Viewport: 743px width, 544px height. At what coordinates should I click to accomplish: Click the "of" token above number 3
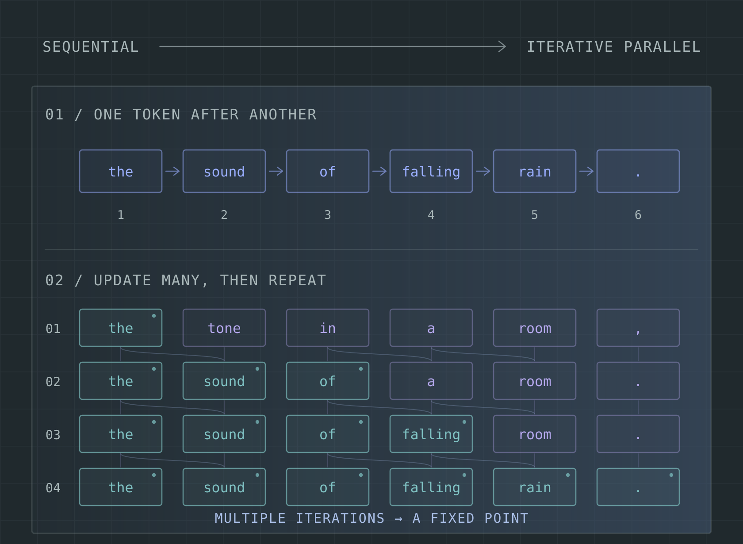click(328, 171)
